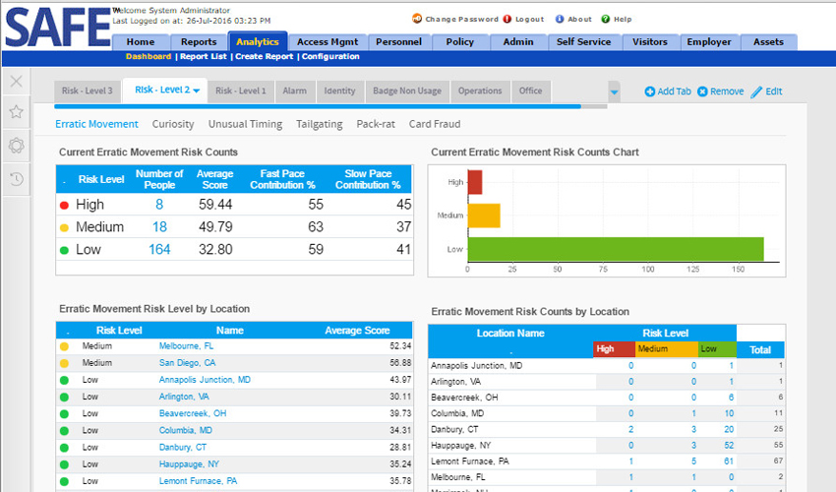
Task: Click the green Help icon
Action: pos(605,19)
